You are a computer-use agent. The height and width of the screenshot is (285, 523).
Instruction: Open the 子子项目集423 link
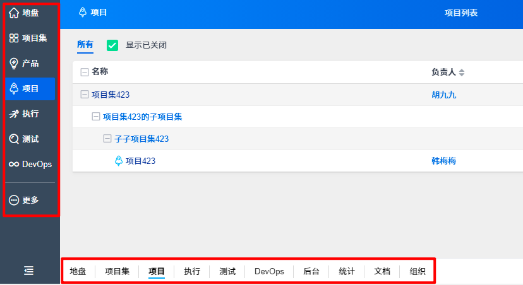tap(141, 139)
